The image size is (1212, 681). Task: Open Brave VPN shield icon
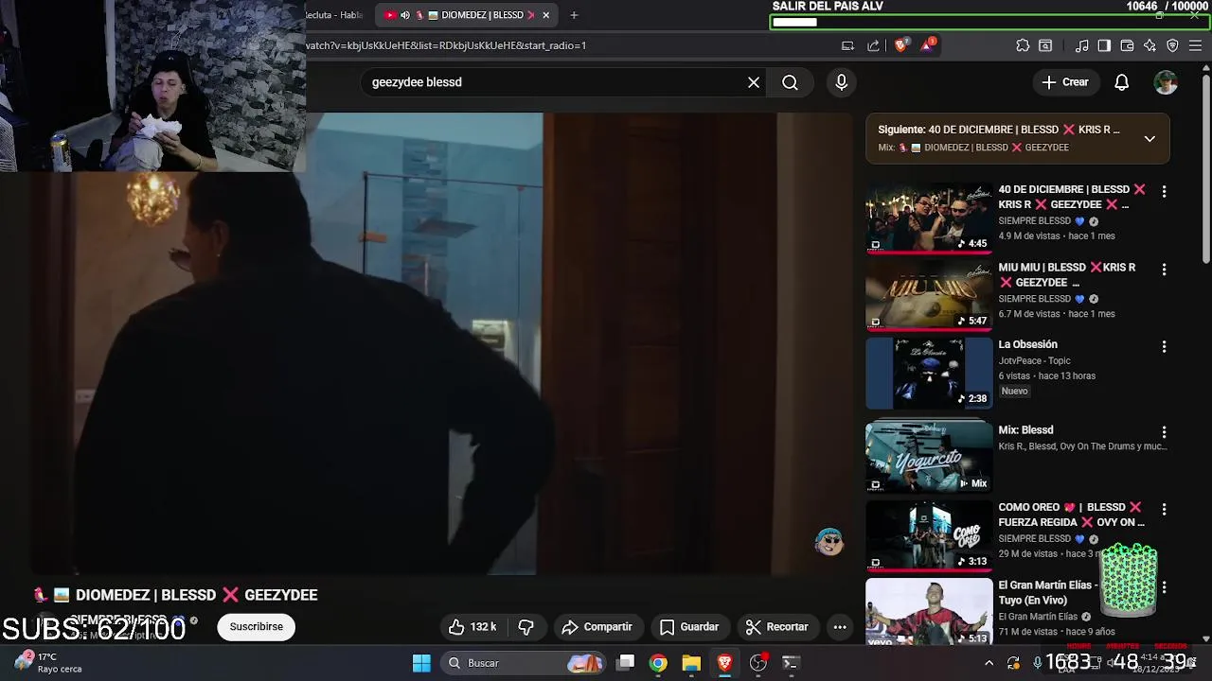tap(1172, 45)
